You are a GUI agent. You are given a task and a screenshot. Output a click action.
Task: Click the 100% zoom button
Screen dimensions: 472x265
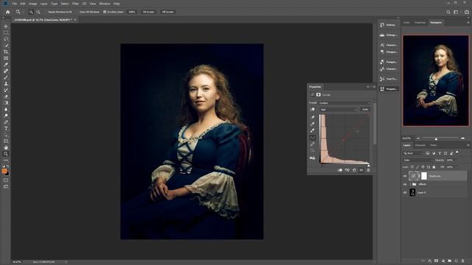point(132,12)
